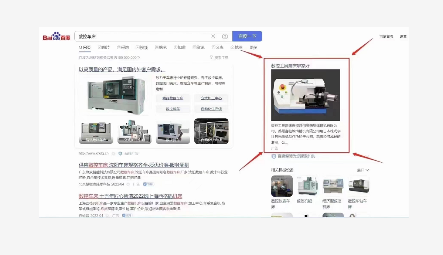The height and width of the screenshot is (255, 443).
Task: Open the 设置 menu
Action: (x=403, y=37)
